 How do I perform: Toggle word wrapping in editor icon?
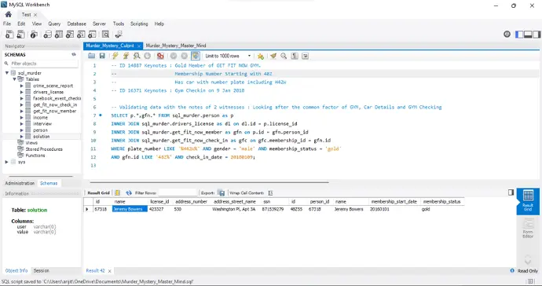(x=306, y=56)
